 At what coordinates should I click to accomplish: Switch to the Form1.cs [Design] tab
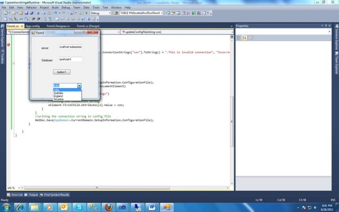[x=88, y=26]
